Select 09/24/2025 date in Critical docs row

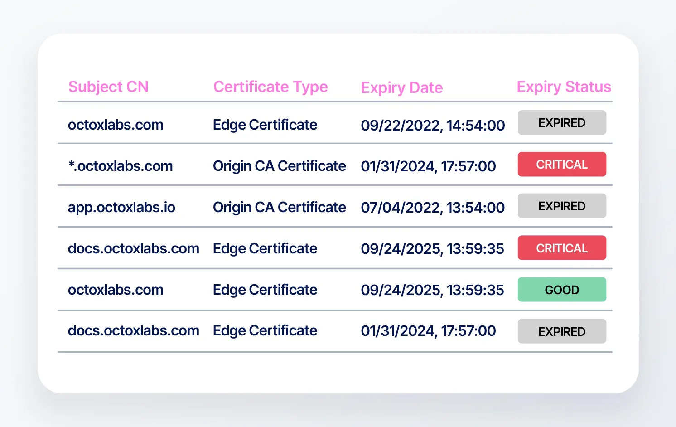point(432,249)
